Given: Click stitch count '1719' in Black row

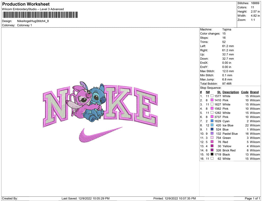Looking at the screenshot, I should point(218,154).
